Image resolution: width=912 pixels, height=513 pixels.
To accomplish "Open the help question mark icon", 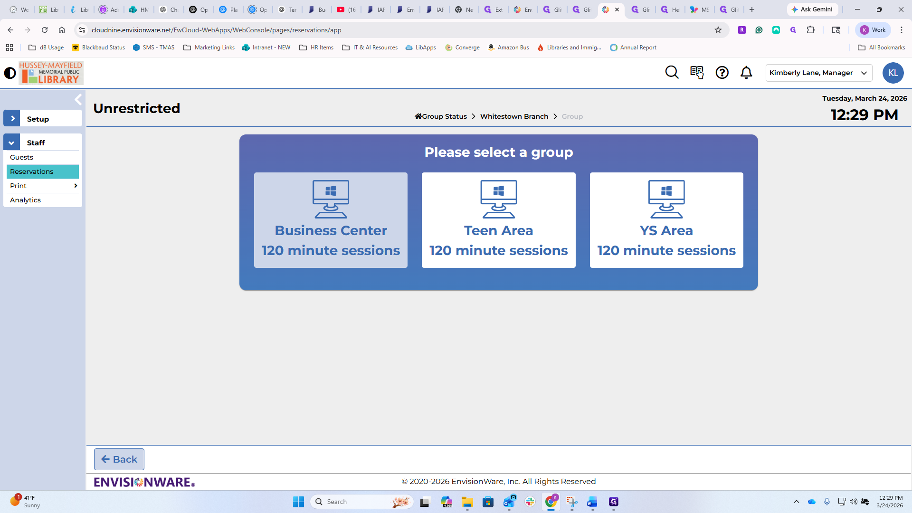I will 722,72.
